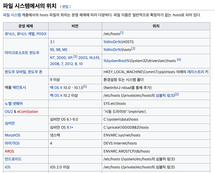Screen dimensions: 215x173
Task: Open the Windows 10 version link
Action: (81, 64)
